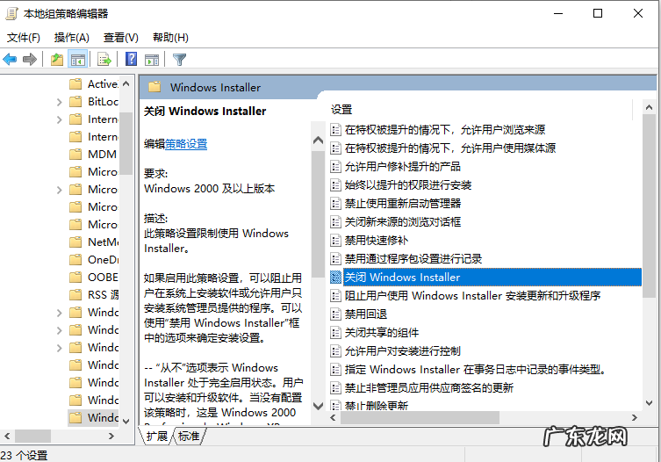Click the policy icon beside 禁用回退
The width and height of the screenshot is (661, 462).
pos(335,314)
